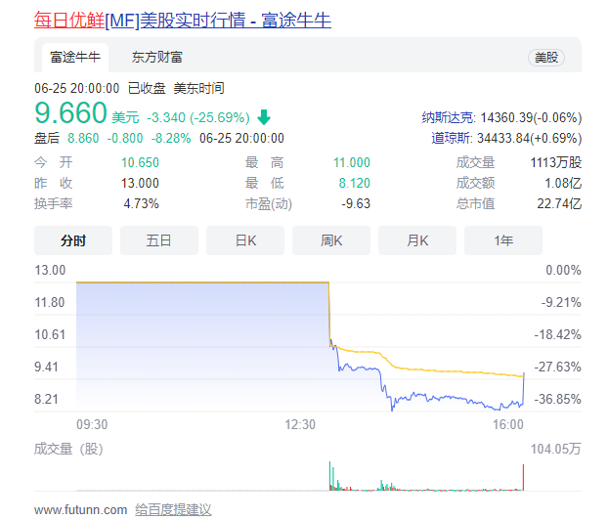Screen dimensions: 608x520
Task: Select the 1年 chart tab
Action: (503, 240)
